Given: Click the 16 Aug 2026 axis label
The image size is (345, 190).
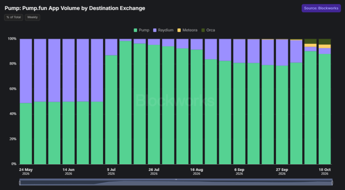Looking at the screenshot, I should 197,172.
